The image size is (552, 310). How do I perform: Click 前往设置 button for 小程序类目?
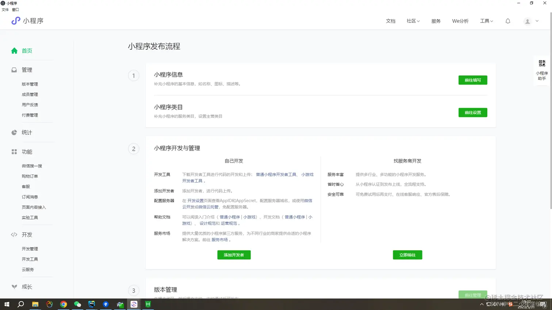point(473,113)
